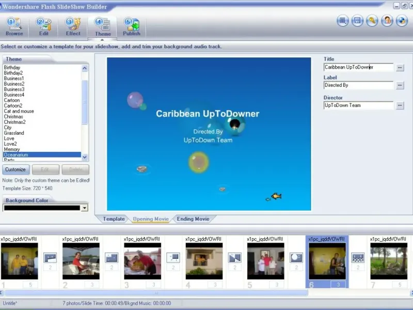This screenshot has height=310, width=413.
Task: Click the black background color swatch
Action: pyautogui.click(x=42, y=208)
